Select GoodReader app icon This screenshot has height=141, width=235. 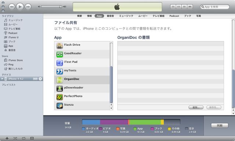click(59, 54)
